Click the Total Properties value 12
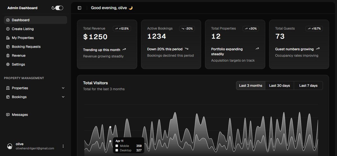The image size is (337, 156). (216, 36)
